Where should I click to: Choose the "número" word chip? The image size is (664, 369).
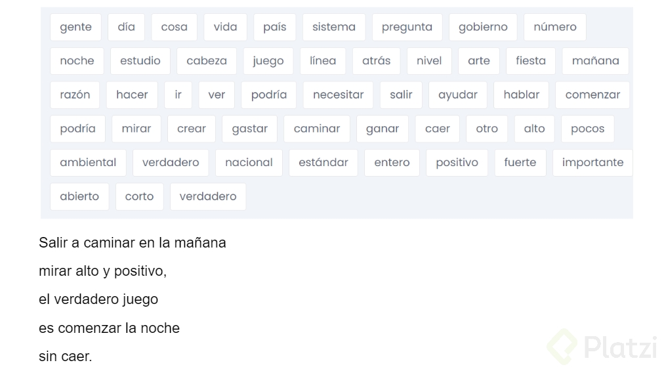[x=554, y=27]
